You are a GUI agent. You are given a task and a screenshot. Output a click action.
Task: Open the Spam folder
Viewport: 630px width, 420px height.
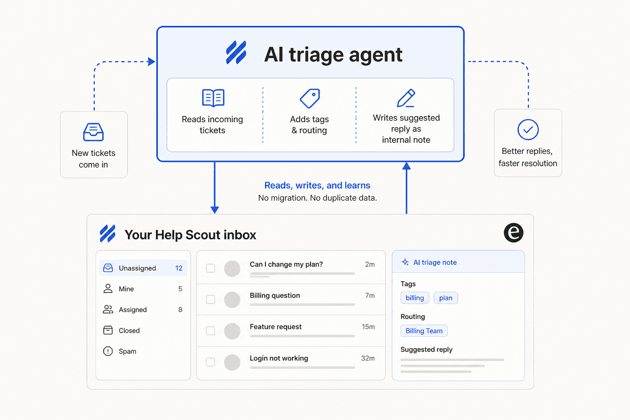pos(143,351)
